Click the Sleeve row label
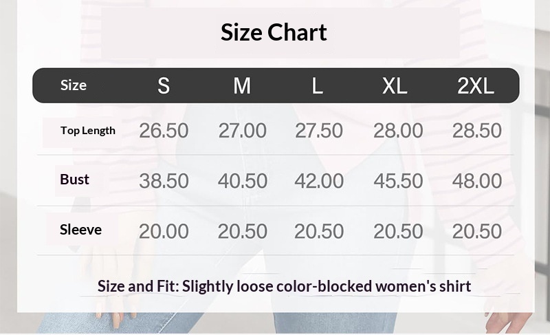550x335 pixels. 80,230
